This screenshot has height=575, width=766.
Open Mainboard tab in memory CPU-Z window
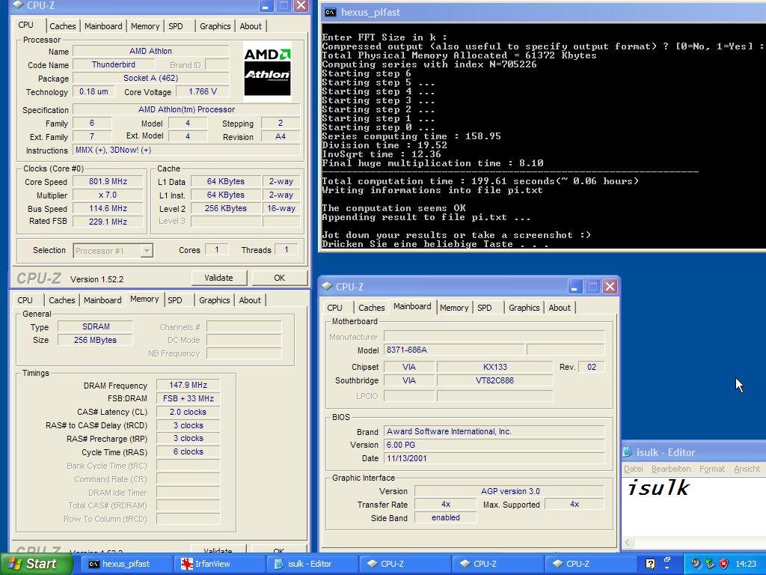point(102,300)
